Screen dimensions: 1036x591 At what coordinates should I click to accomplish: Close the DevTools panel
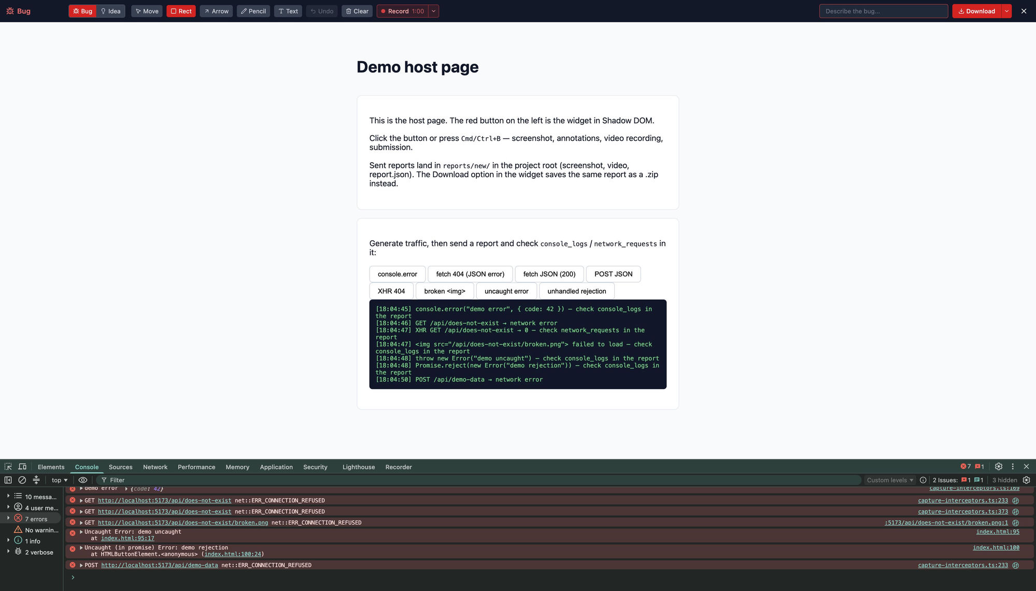pos(1026,467)
